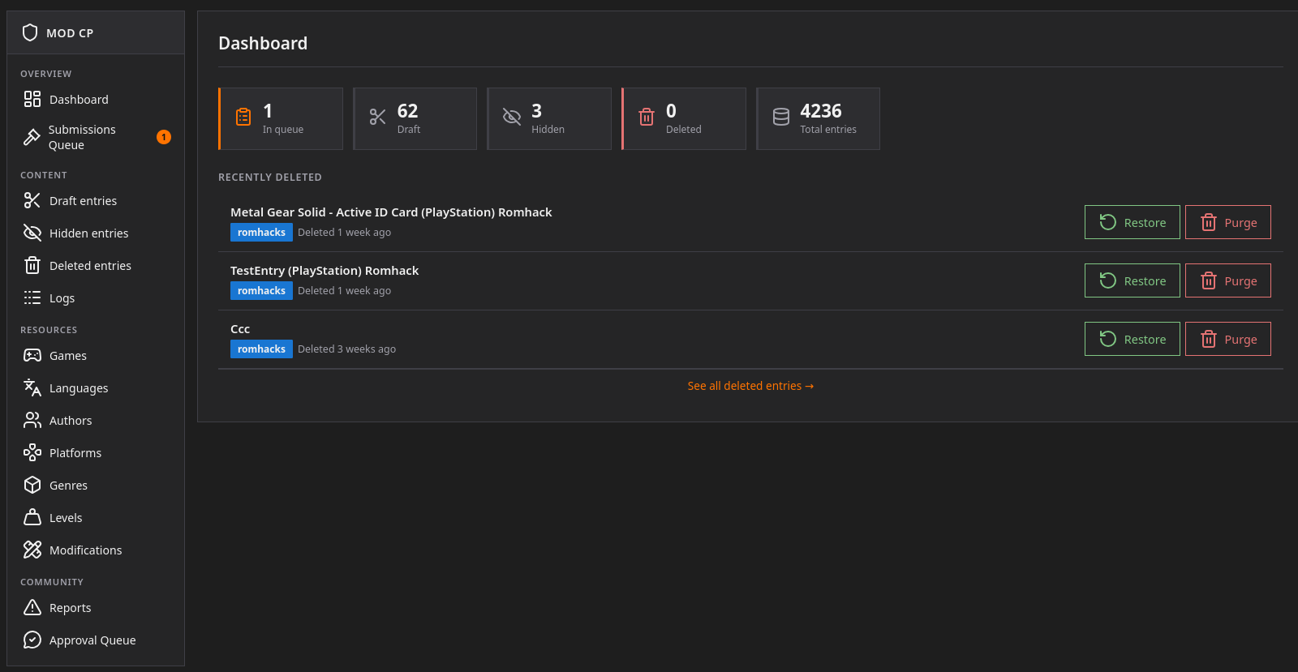1298x672 pixels.
Task: Click the Platforms sidebar icon
Action: click(x=32, y=452)
